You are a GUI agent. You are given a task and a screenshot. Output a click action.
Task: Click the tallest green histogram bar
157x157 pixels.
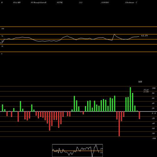[x=130, y=100]
